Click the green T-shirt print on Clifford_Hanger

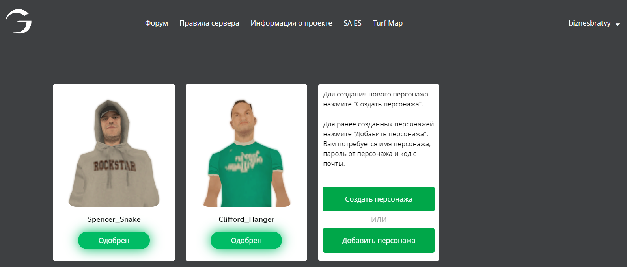(x=244, y=162)
